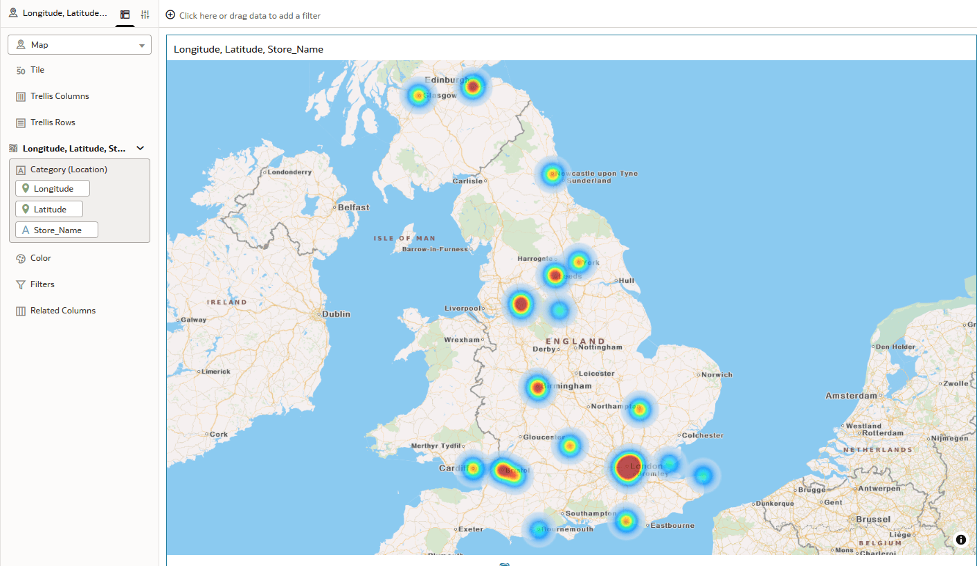Click the Newcastle upon Tyne heatmap hotspot
This screenshot has height=566, width=977.
tap(552, 174)
